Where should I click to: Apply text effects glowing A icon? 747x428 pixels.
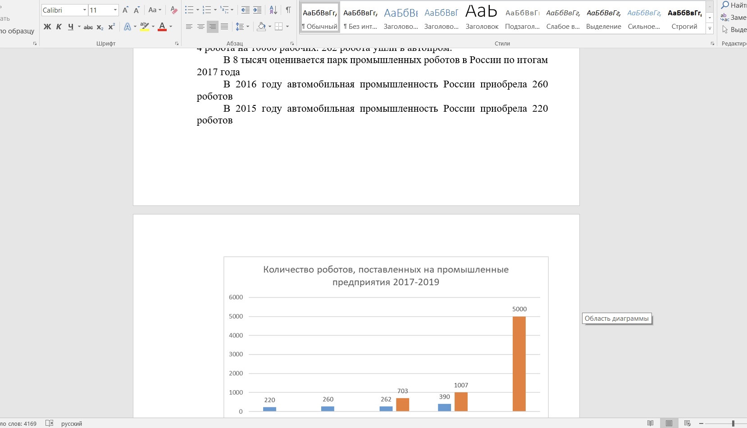[128, 27]
